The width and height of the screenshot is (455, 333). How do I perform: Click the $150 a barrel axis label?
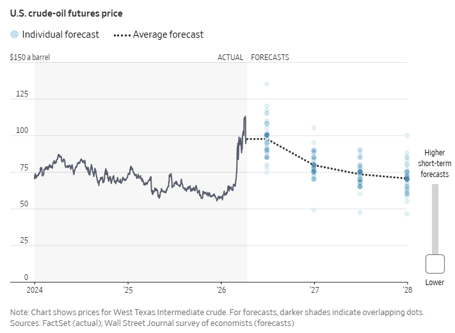point(29,58)
